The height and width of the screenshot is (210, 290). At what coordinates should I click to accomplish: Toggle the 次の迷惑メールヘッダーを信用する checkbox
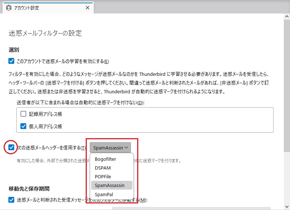[x=12, y=148]
